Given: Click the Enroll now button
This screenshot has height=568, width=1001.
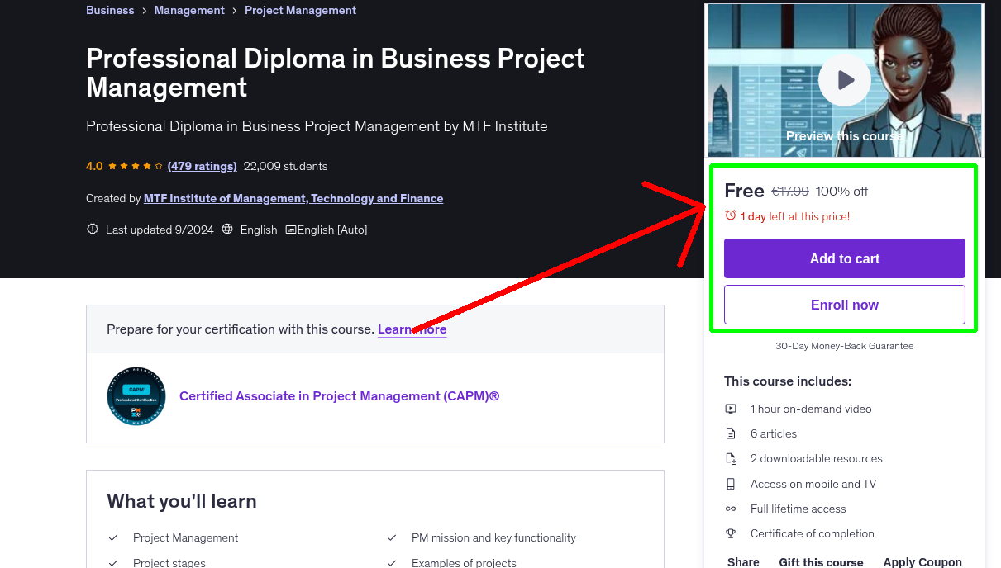Looking at the screenshot, I should pos(844,304).
